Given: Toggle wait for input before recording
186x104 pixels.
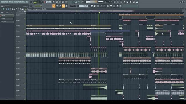Looking at the screenshot, I should point(57,2).
